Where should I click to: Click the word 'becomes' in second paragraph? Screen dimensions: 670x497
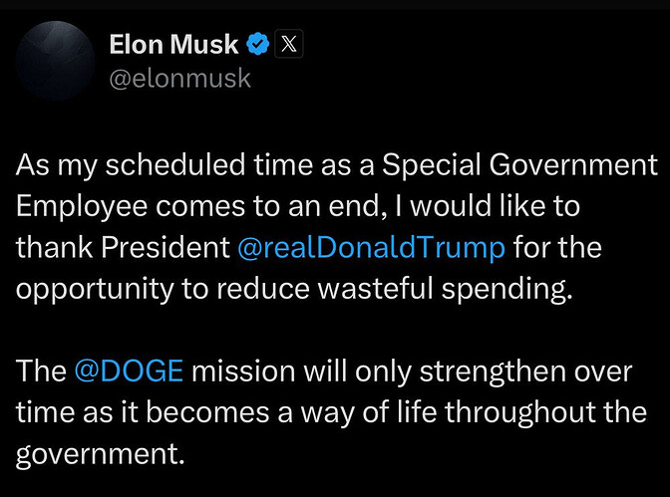pos(207,413)
